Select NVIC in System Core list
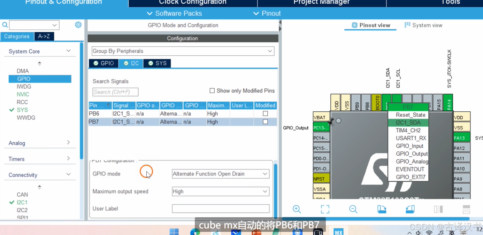Viewport: 483px width, 235px height. pyautogui.click(x=23, y=94)
